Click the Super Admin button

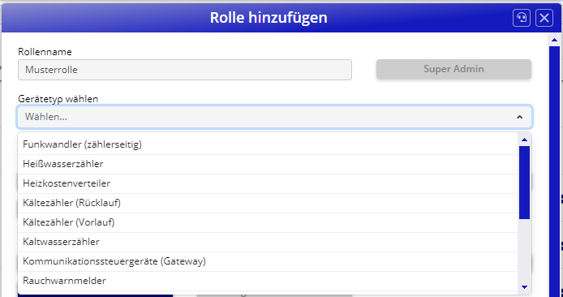click(453, 69)
